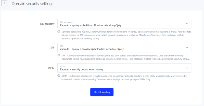Click the Domain security settings heading
The image size is (204, 106).
coord(33,4)
